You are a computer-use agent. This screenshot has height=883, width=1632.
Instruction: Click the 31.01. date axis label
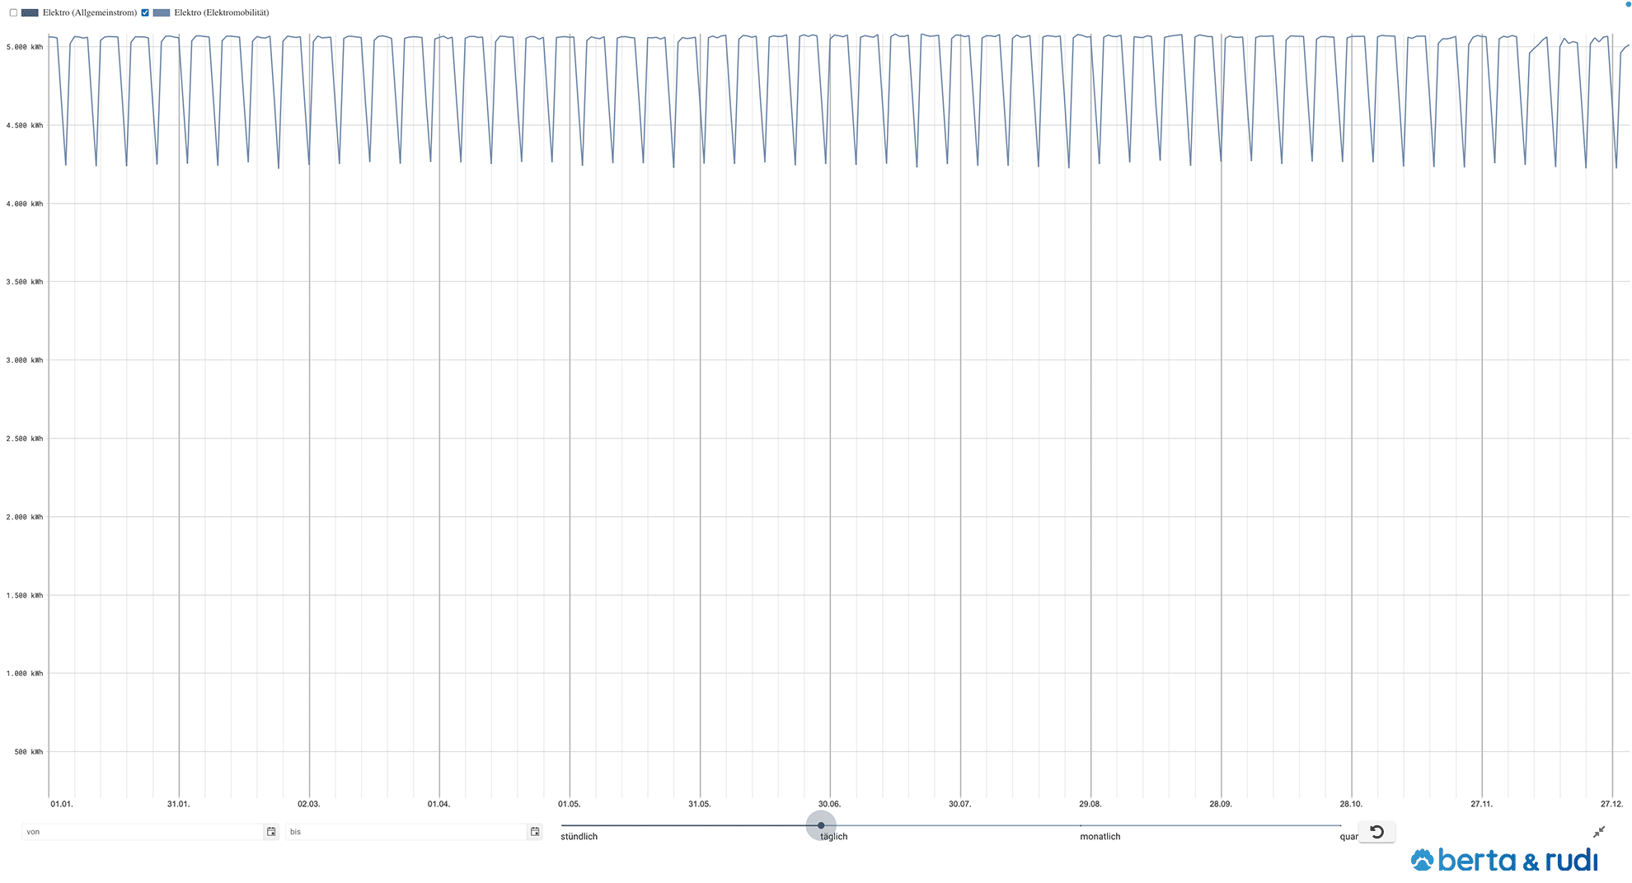click(178, 804)
